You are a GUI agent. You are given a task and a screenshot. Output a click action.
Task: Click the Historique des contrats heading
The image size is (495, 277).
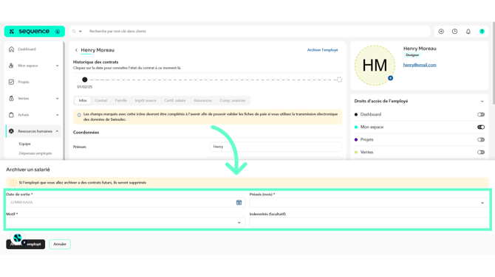[95, 62]
